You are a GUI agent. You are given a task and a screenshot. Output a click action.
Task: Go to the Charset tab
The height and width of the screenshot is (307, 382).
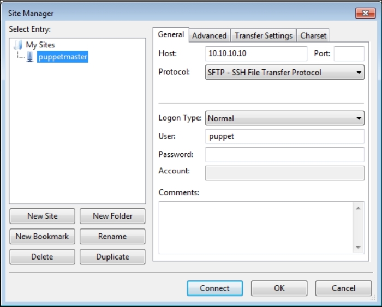point(313,35)
